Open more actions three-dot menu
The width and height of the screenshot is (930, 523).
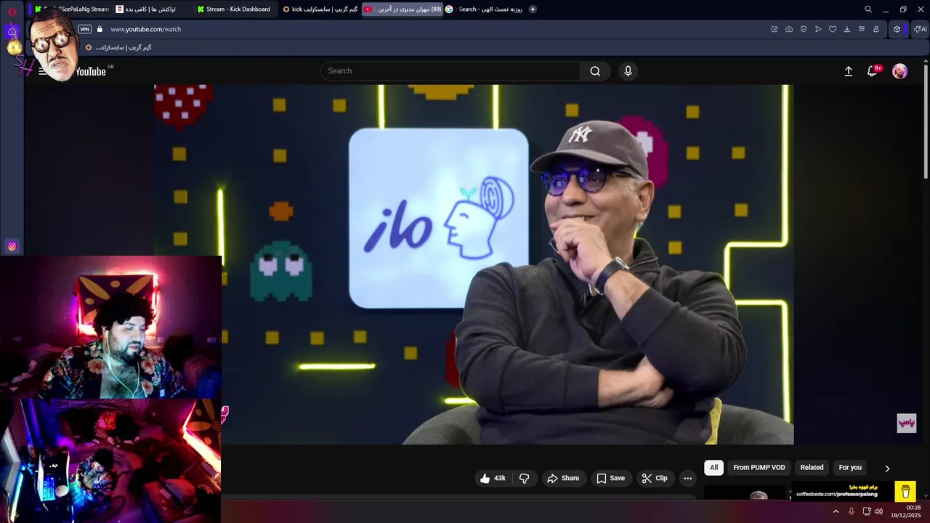tap(687, 478)
